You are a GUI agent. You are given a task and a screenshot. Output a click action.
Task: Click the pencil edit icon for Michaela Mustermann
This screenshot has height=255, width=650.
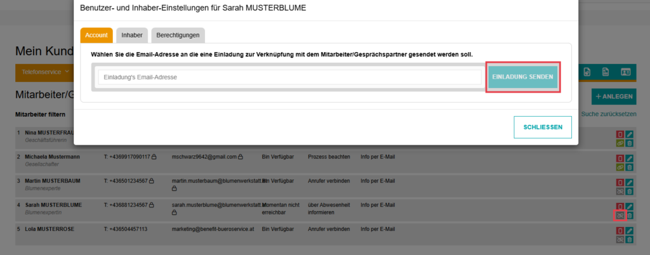pos(629,159)
